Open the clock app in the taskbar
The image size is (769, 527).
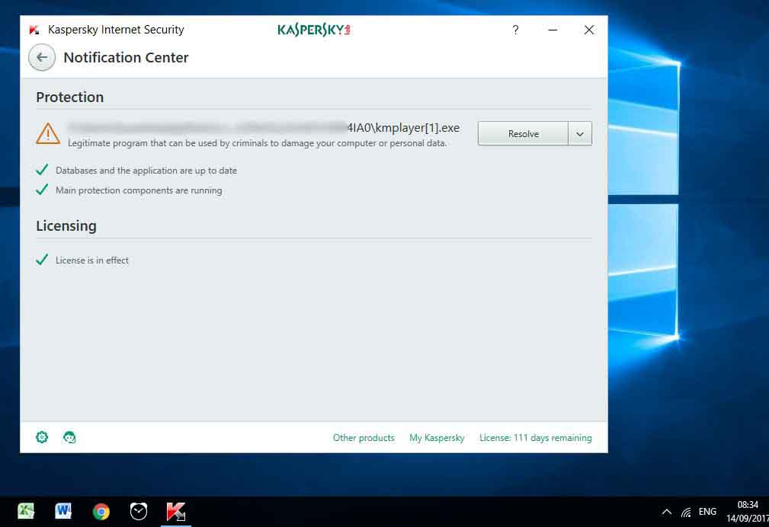[139, 511]
